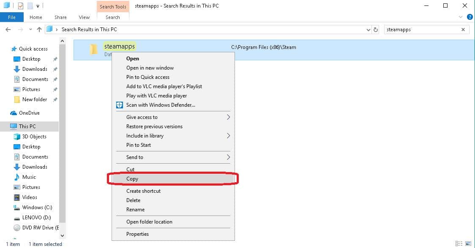Select Restore previous versions
Image resolution: width=475 pixels, height=248 pixels.
click(173, 127)
